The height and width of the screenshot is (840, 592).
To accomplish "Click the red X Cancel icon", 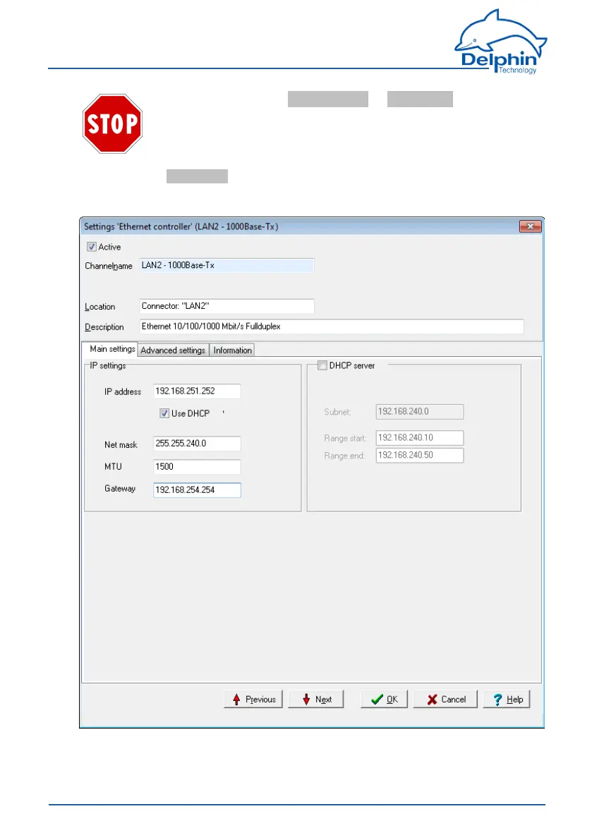I will pos(433,699).
